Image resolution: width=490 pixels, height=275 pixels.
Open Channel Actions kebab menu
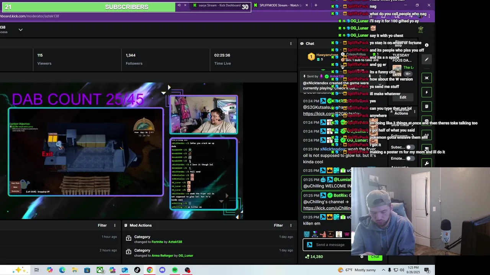point(414,112)
